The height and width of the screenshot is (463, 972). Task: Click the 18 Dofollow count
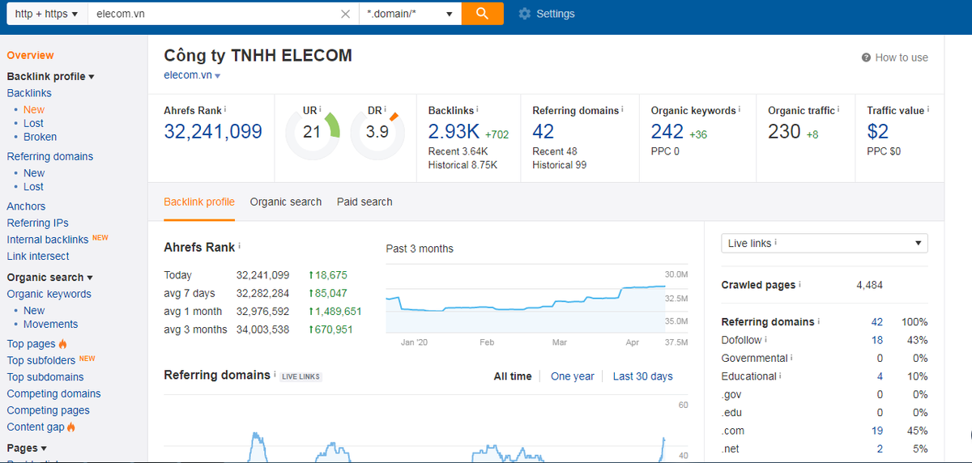pos(877,340)
